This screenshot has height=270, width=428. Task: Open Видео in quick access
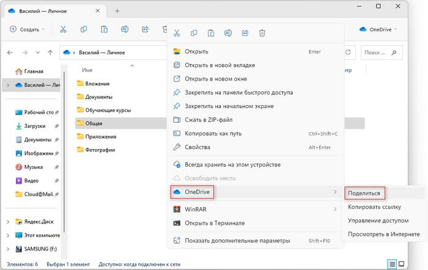pos(32,181)
